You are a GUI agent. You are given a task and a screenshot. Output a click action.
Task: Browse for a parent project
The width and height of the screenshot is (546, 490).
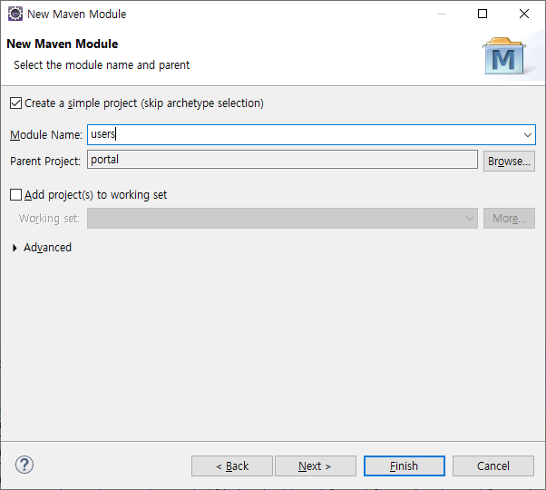(509, 162)
